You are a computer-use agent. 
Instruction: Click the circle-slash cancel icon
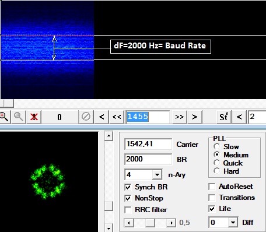[x=86, y=117]
